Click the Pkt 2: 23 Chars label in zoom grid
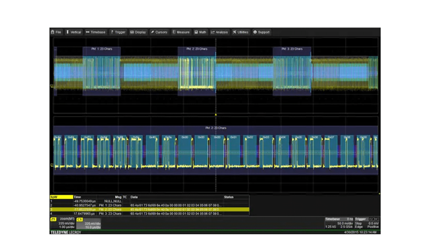Image resolution: width=430 pixels, height=241 pixels. tap(216, 128)
